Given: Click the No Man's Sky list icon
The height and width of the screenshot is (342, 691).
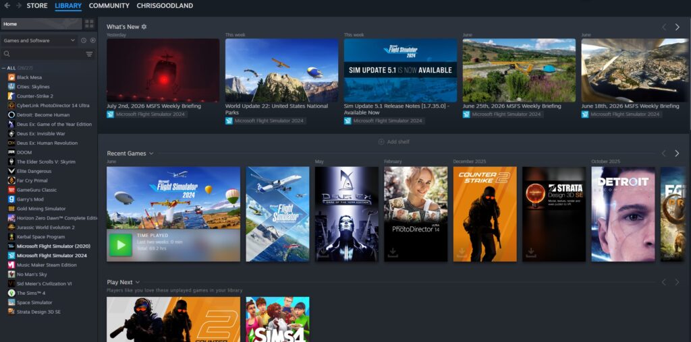Looking at the screenshot, I should (x=11, y=274).
